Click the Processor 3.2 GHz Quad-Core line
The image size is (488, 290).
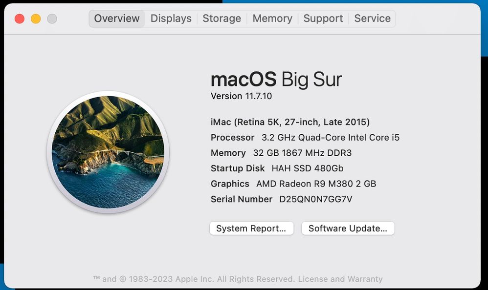coord(305,138)
